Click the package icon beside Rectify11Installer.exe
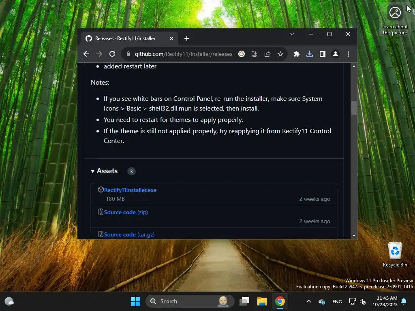The image size is (415, 311). pos(101,190)
